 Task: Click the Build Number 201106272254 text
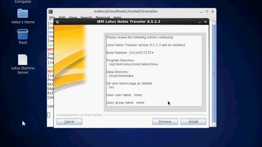click(x=130, y=53)
